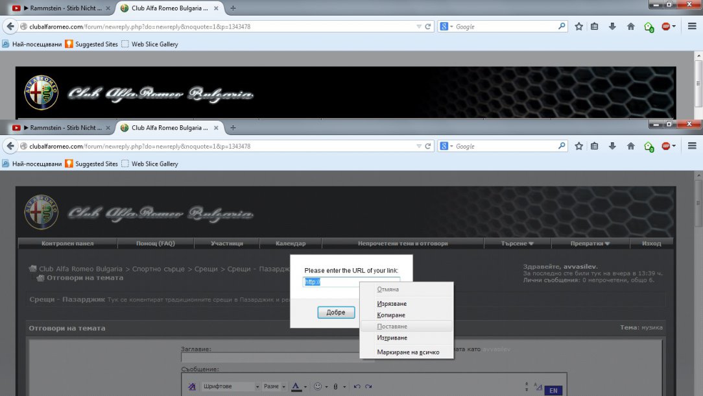This screenshot has height=396, width=703.
Task: Click the paperclip attachment icon
Action: click(x=335, y=387)
